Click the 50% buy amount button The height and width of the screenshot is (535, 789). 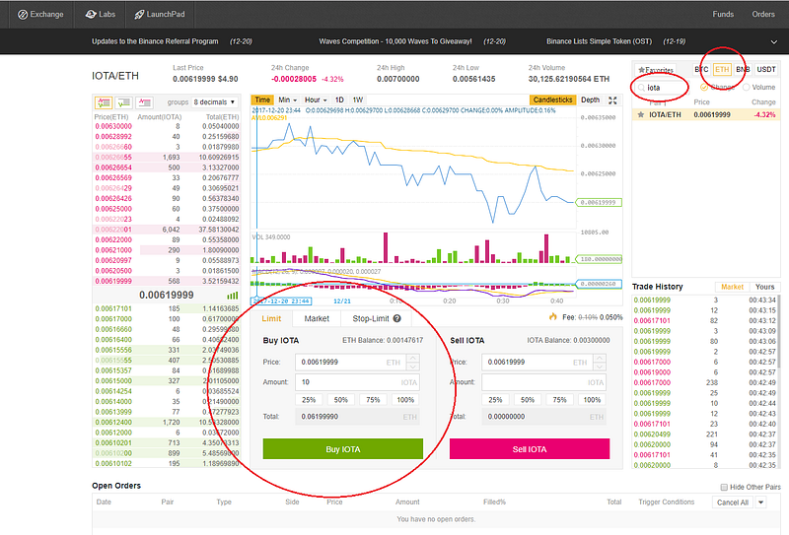[x=340, y=400]
